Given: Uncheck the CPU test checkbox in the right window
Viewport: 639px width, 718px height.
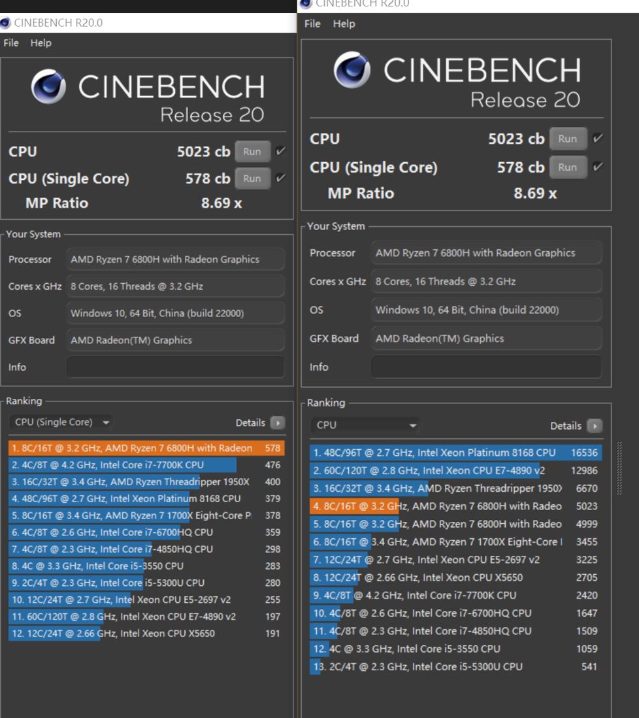Looking at the screenshot, I should 598,139.
